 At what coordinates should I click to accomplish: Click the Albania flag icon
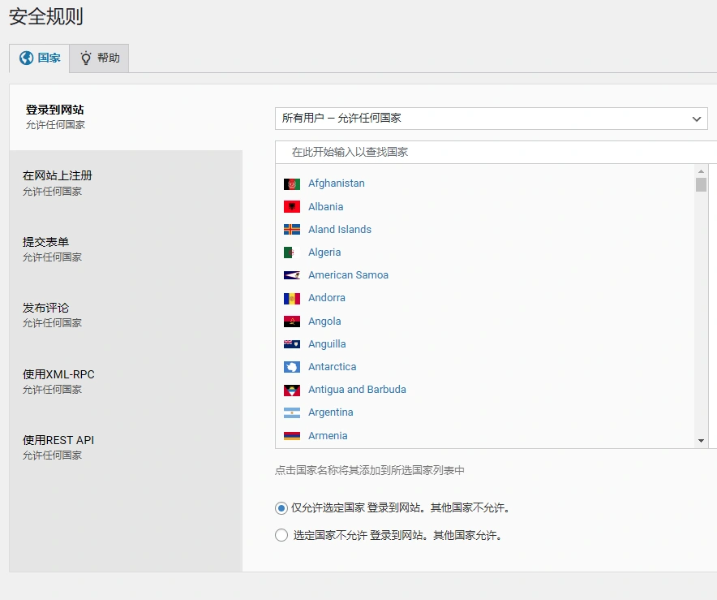293,206
